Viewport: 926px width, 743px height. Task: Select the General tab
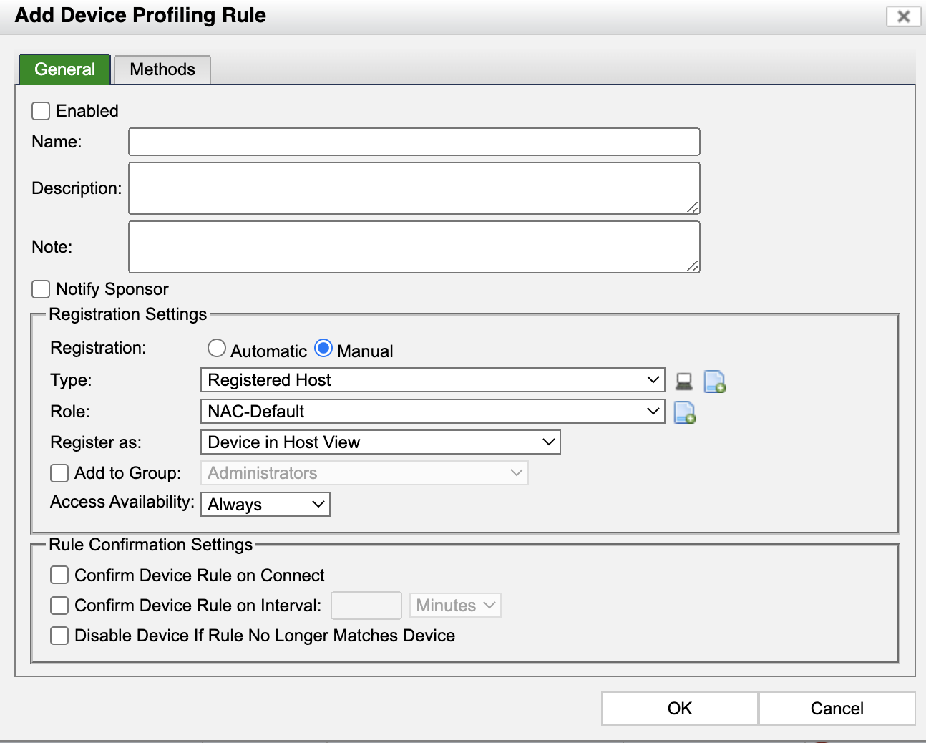(64, 69)
